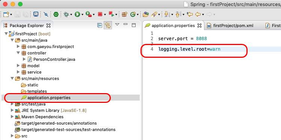Click the New Java Class green C icon
The image size is (281, 140).
(x=133, y=14)
